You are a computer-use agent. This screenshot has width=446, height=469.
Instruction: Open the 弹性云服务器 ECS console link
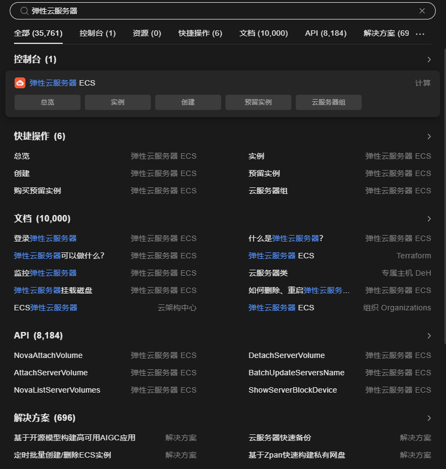[x=62, y=83]
